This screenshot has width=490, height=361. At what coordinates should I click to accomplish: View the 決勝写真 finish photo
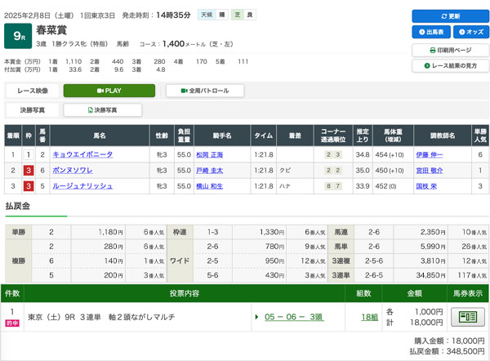pyautogui.click(x=103, y=109)
